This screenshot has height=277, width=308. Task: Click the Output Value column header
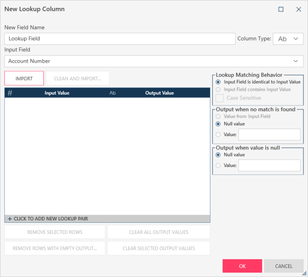[160, 93]
